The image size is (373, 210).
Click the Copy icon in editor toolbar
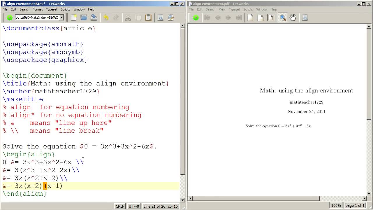coord(138,18)
